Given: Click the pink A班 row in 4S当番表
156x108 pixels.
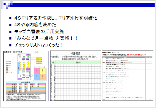Looking at the screenshot, I should 26,84.
